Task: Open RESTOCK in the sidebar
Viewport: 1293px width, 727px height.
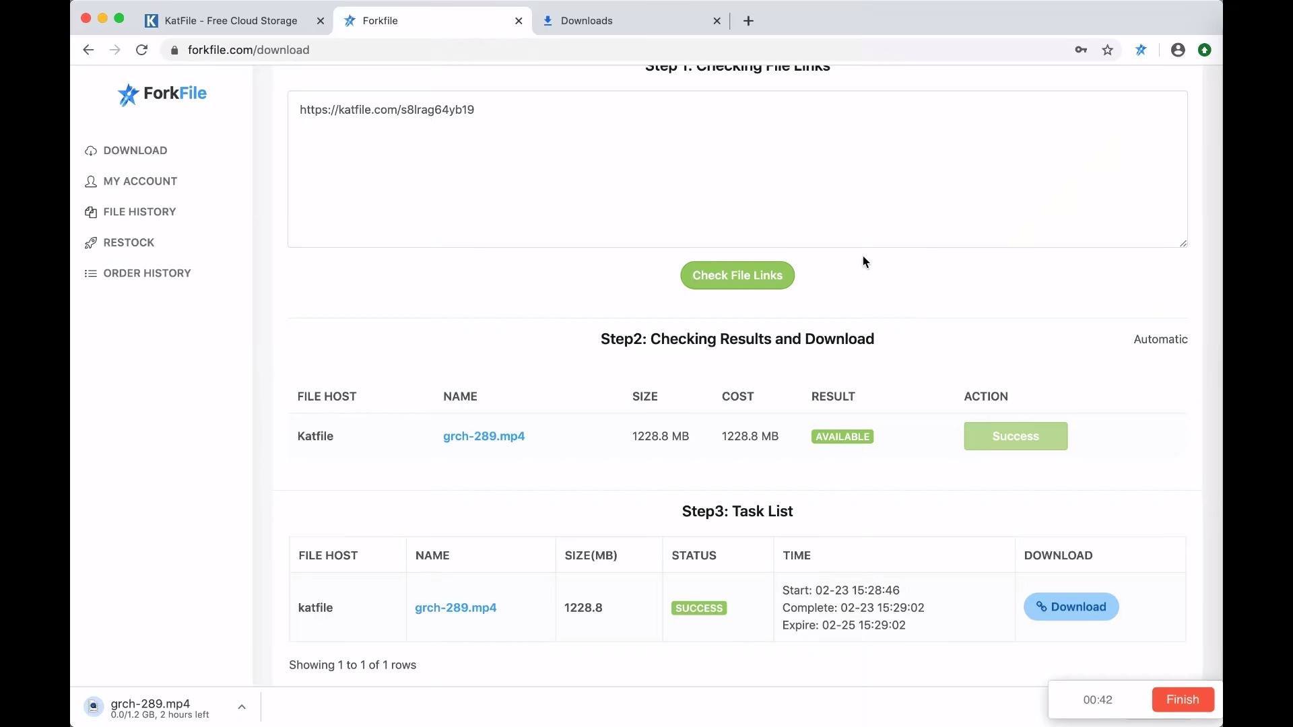Action: (129, 243)
